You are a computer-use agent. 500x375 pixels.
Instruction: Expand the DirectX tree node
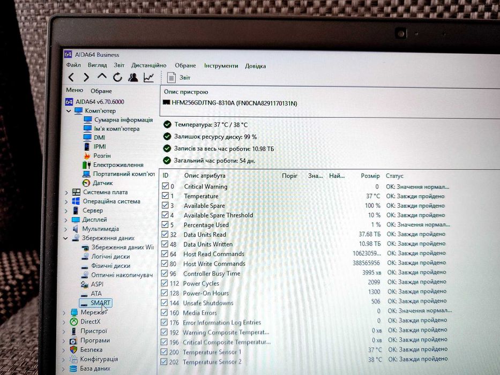pos(64,322)
